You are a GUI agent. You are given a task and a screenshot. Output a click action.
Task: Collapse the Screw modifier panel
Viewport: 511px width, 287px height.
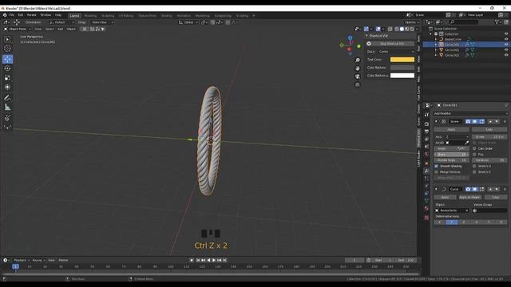tap(436, 121)
